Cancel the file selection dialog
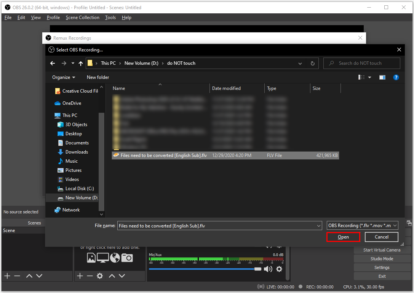 (382, 237)
